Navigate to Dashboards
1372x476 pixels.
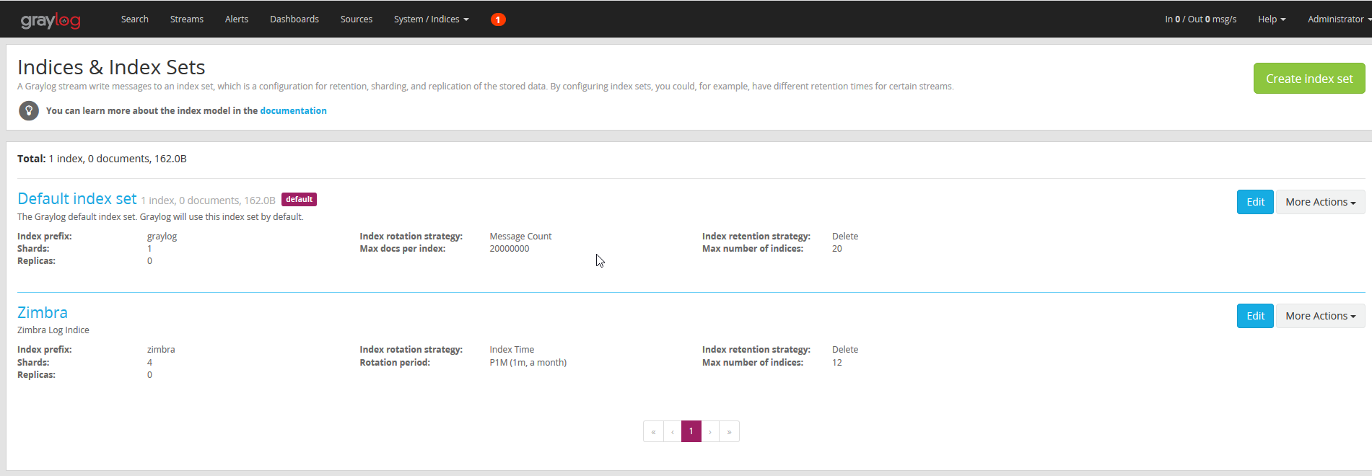tap(294, 19)
